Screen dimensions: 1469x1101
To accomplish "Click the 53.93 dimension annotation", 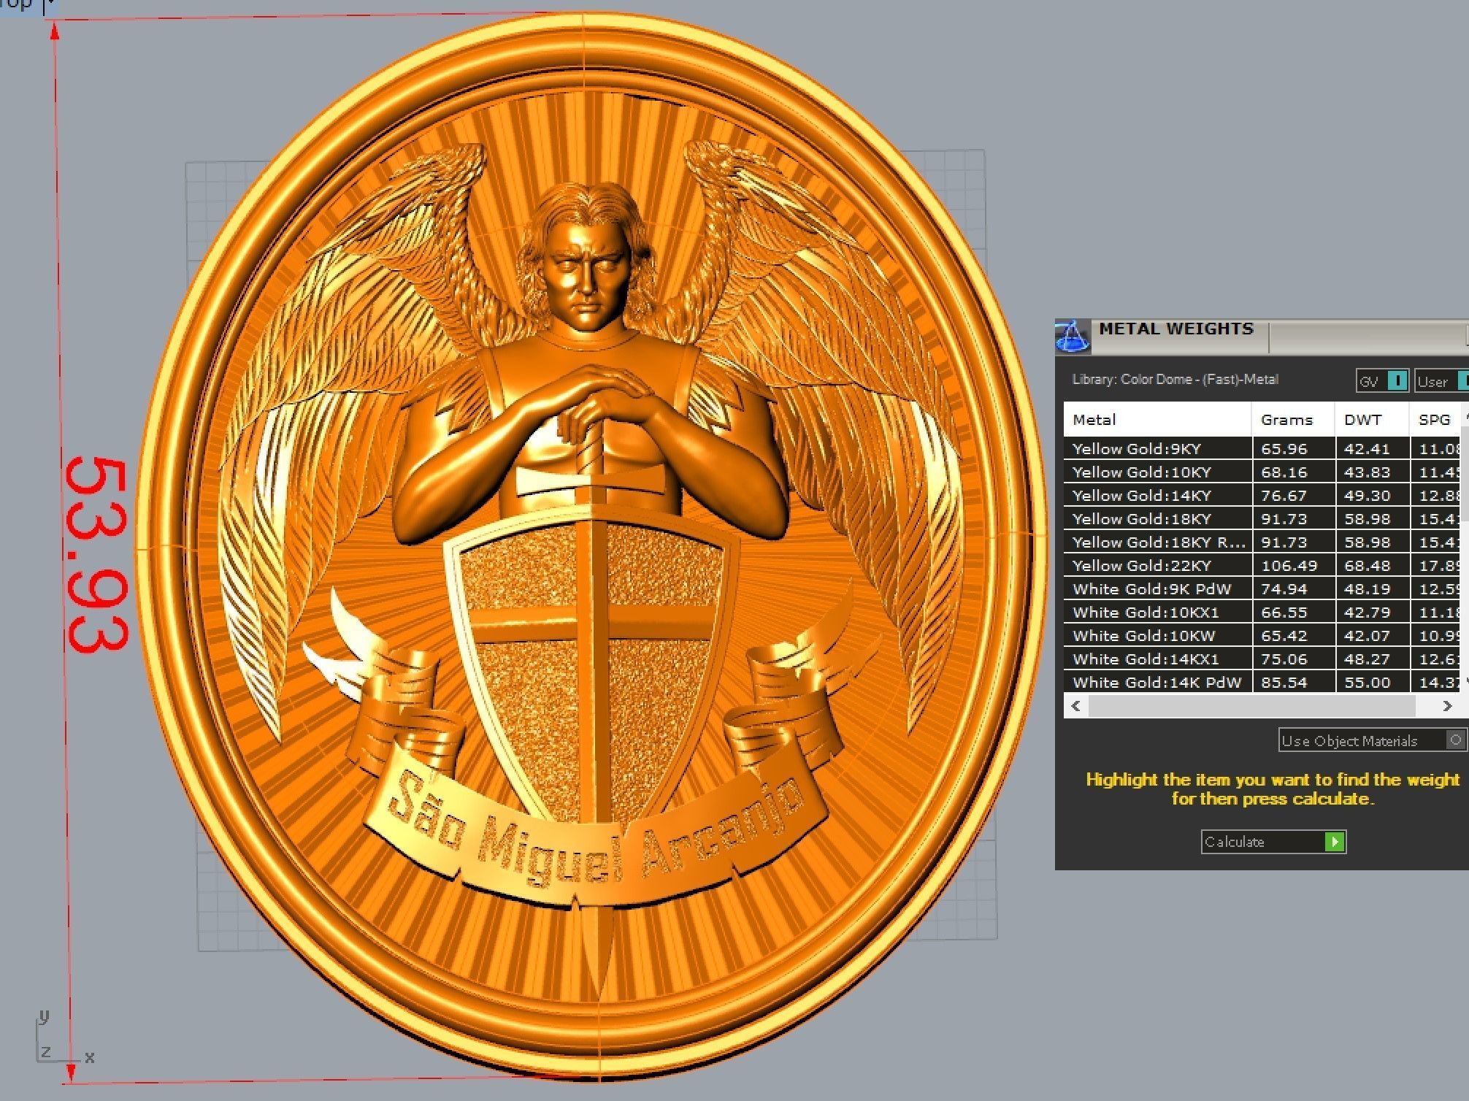I will 98,553.
